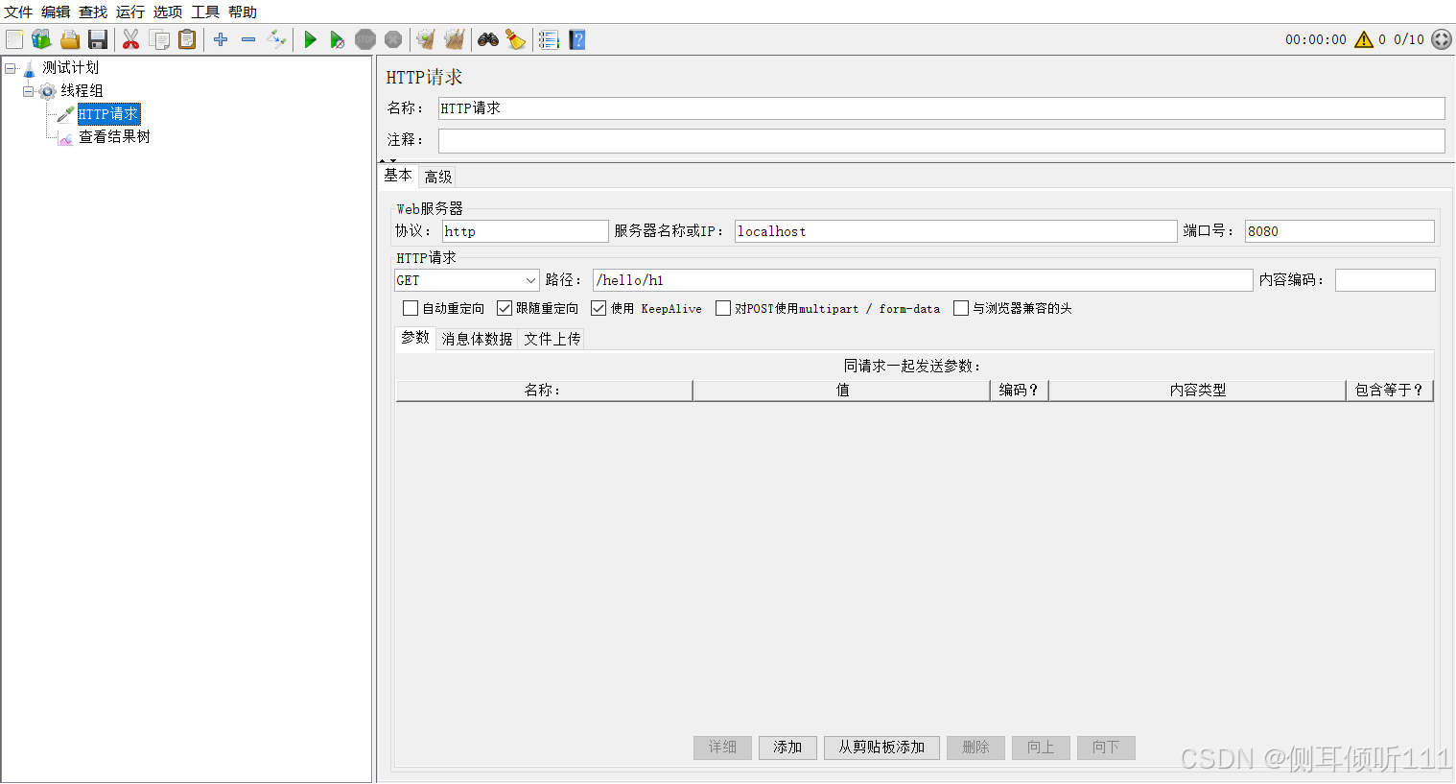Click the 内容编码 input field
This screenshot has height=784, width=1456.
(x=1385, y=280)
